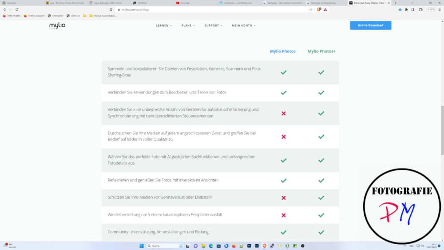Toggle the browser sidebar panel icon

tap(413, 10)
